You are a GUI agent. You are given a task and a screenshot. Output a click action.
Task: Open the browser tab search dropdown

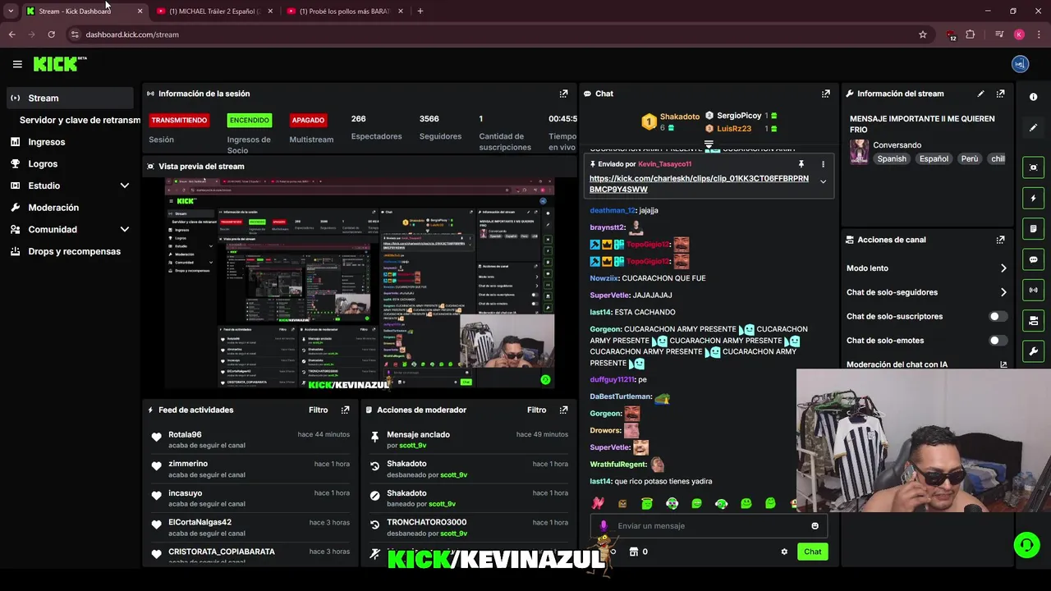coord(11,11)
